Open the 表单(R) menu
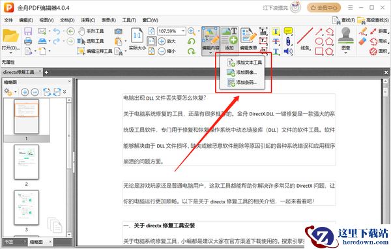The height and width of the screenshot is (249, 391). 109,20
